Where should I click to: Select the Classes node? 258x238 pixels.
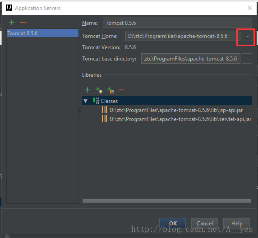click(x=167, y=101)
